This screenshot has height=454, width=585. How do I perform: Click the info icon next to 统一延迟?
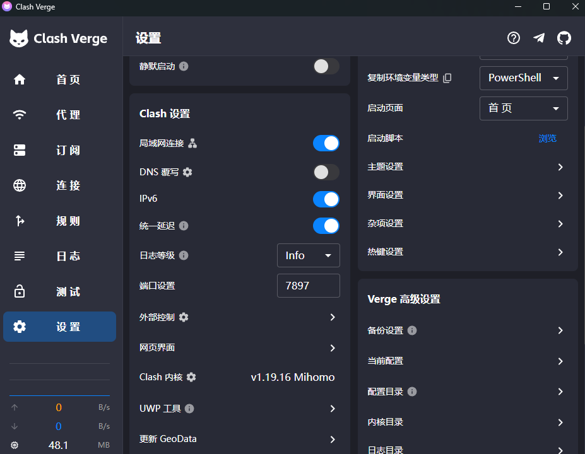tap(184, 226)
